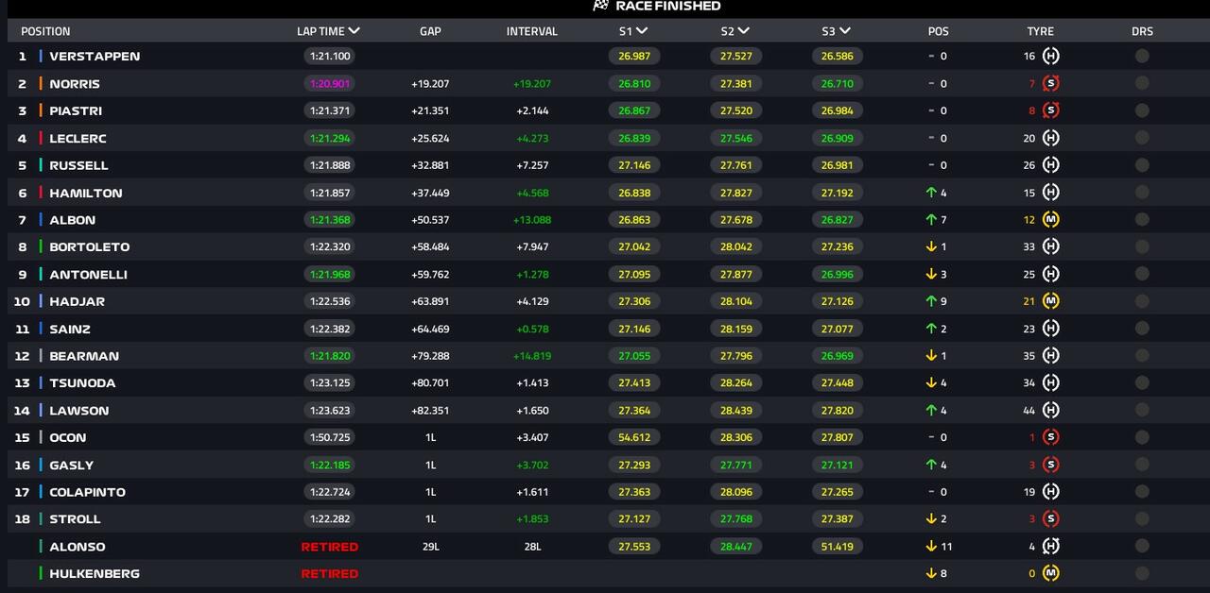This screenshot has width=1210, height=593.
Task: Click Hadjar's green positions-gained arrow
Action: click(x=931, y=301)
